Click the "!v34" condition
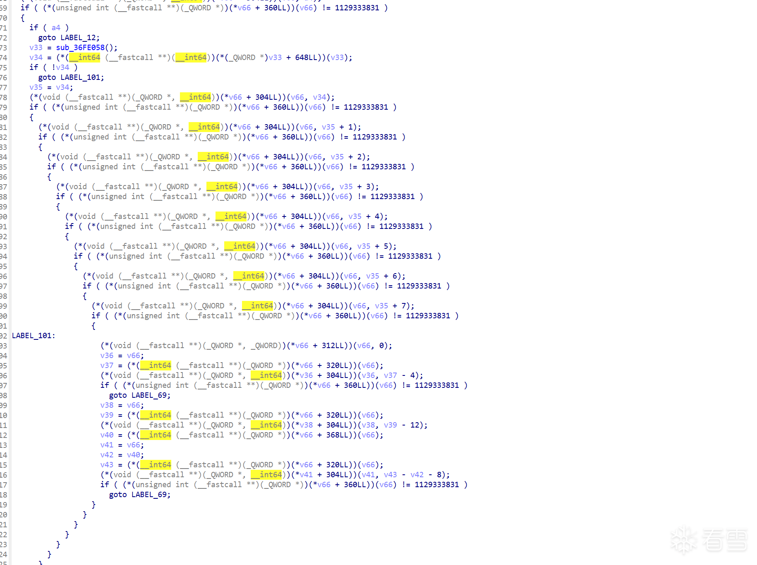Image resolution: width=757 pixels, height=565 pixels. [x=60, y=67]
